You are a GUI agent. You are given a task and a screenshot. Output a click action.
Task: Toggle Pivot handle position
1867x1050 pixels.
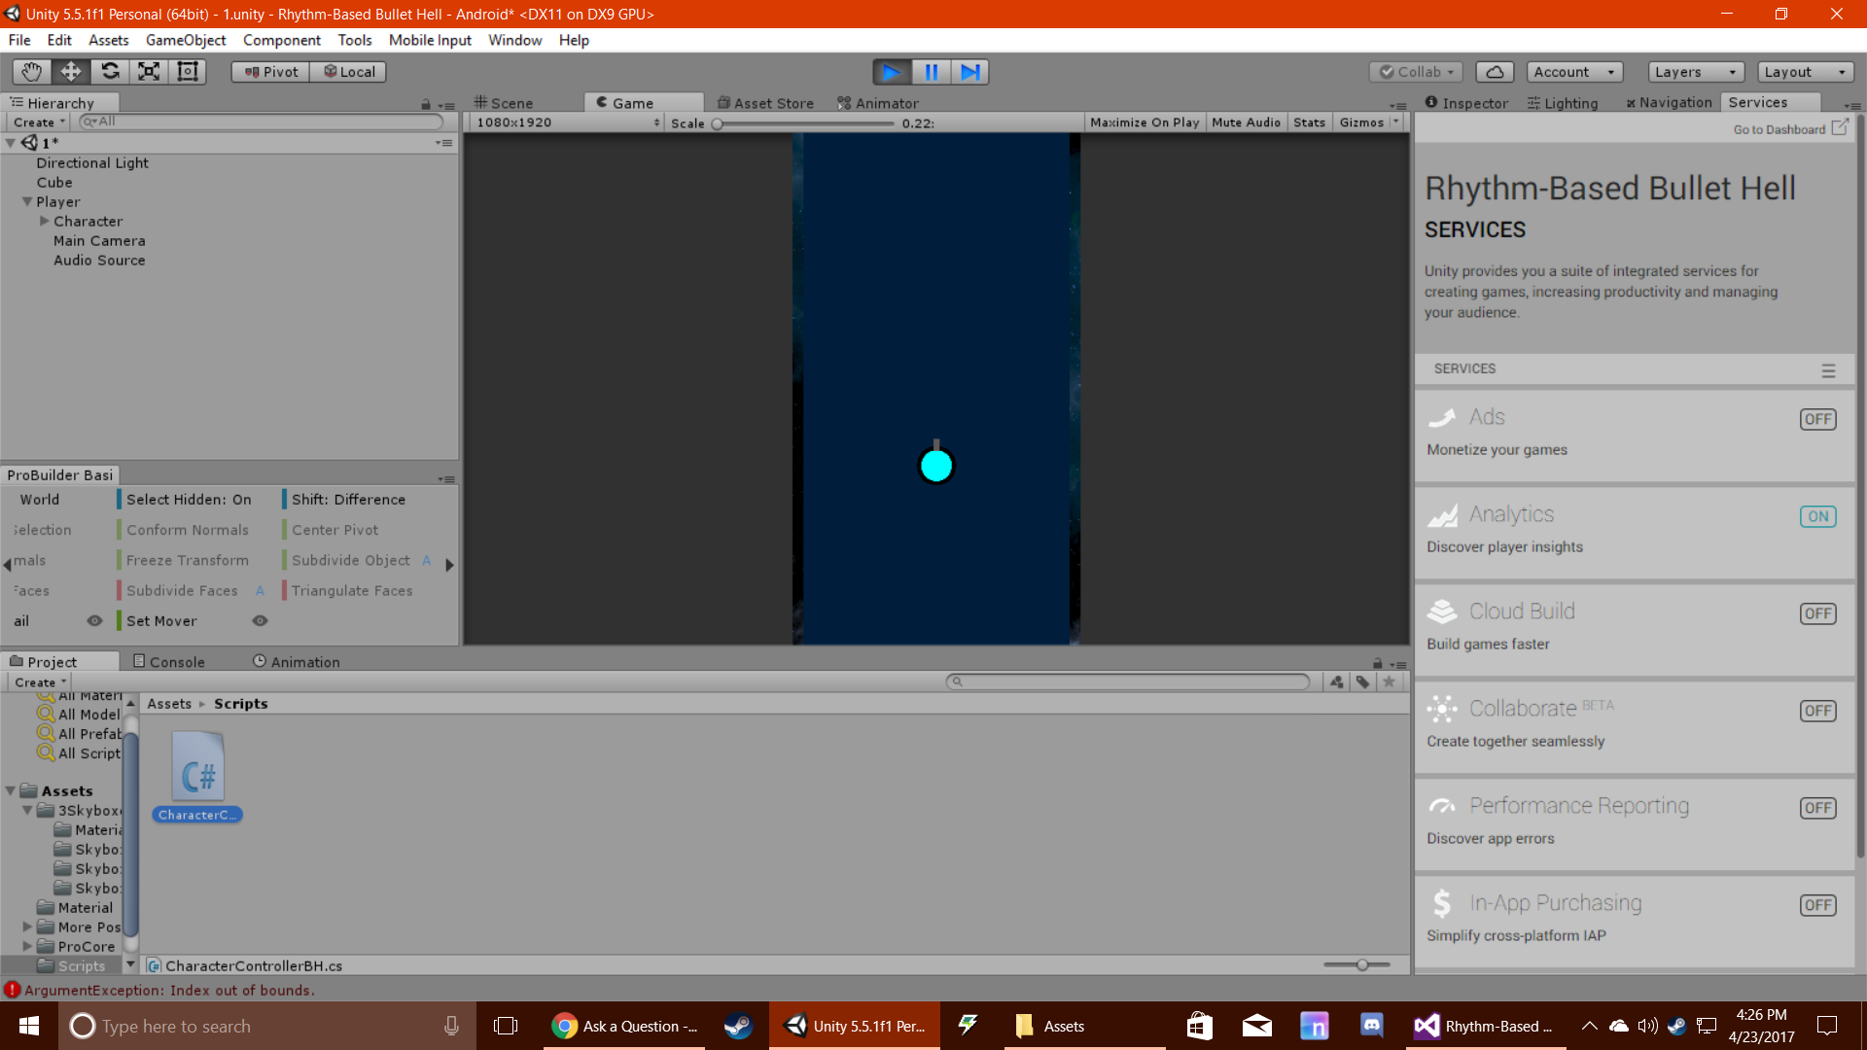point(270,72)
